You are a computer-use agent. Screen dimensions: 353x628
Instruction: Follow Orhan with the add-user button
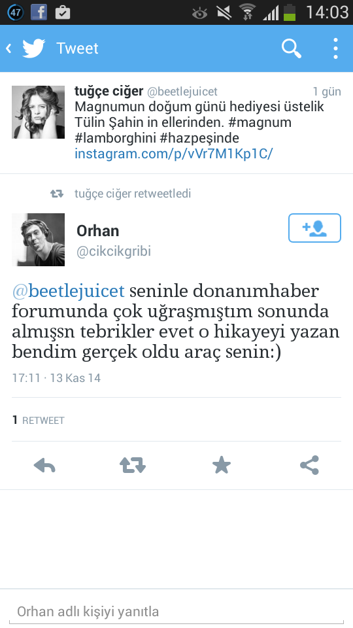point(314,228)
